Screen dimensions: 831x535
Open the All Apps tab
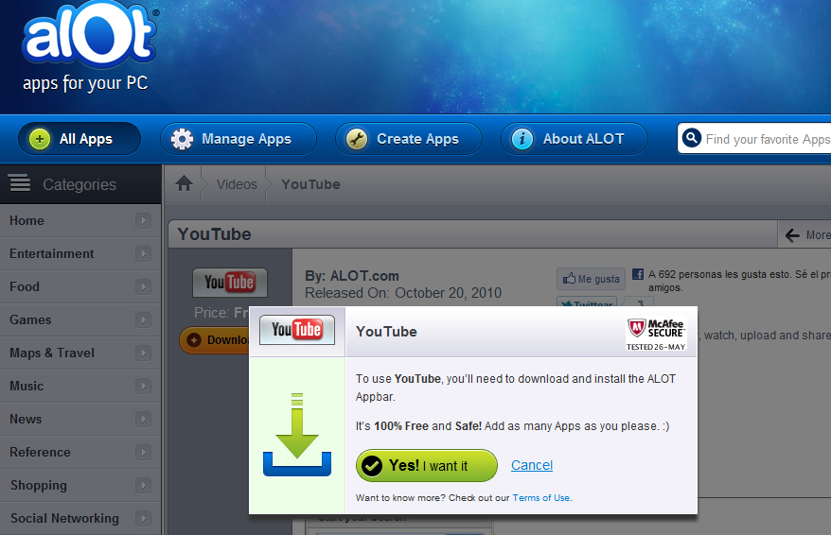[80, 139]
